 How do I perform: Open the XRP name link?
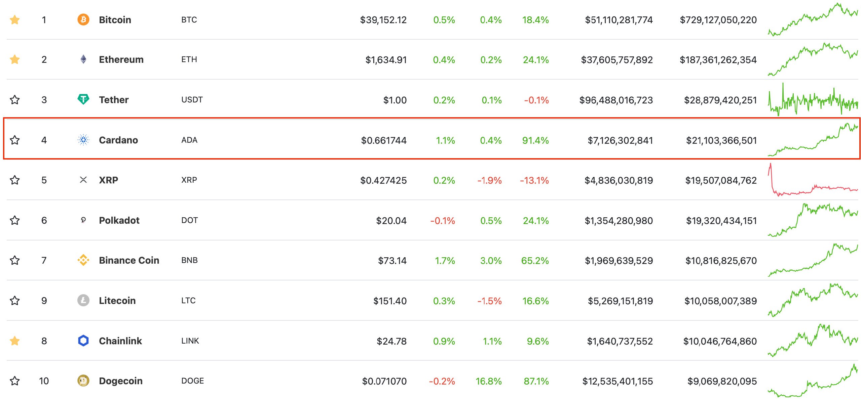pos(108,180)
